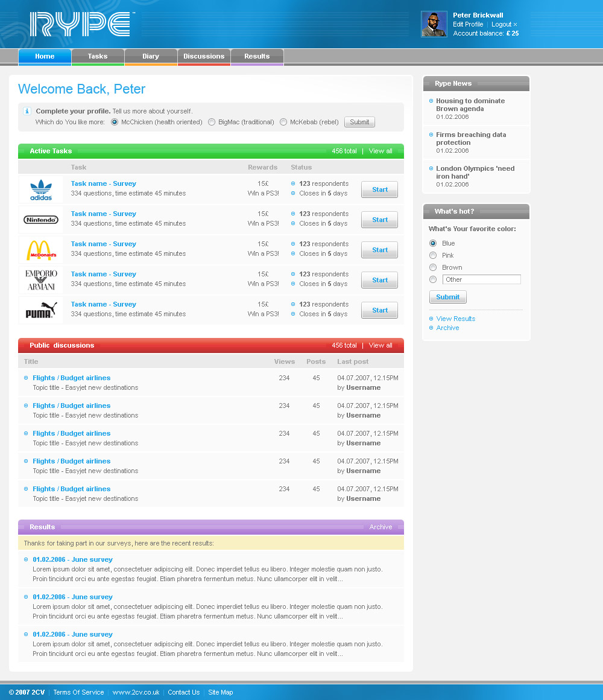View all Public discussions
The width and height of the screenshot is (603, 700).
pyautogui.click(x=380, y=346)
